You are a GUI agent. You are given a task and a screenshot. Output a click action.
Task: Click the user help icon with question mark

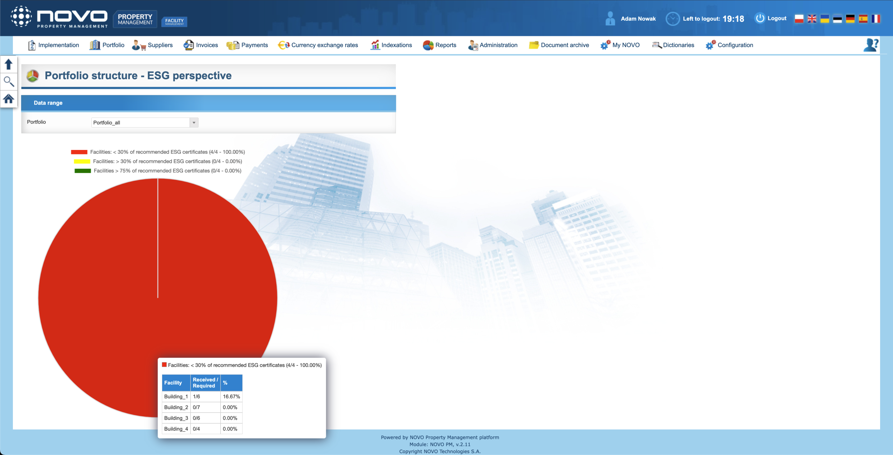(x=871, y=45)
